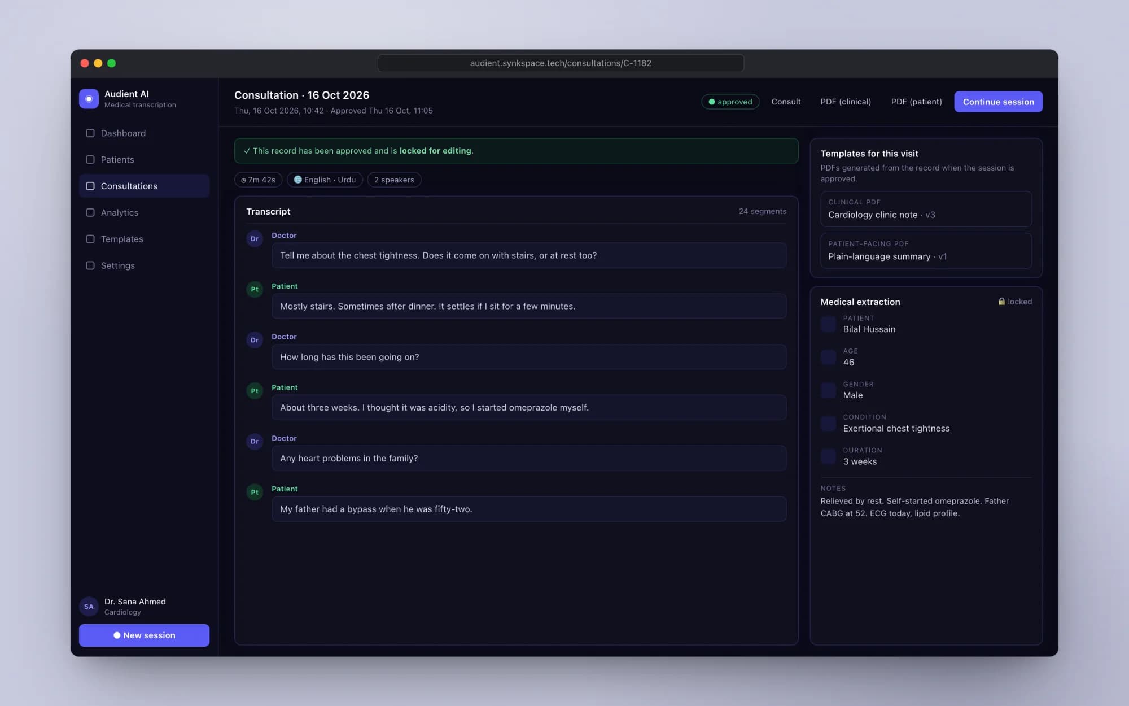Click the Continue session button
The width and height of the screenshot is (1129, 706).
coord(998,102)
